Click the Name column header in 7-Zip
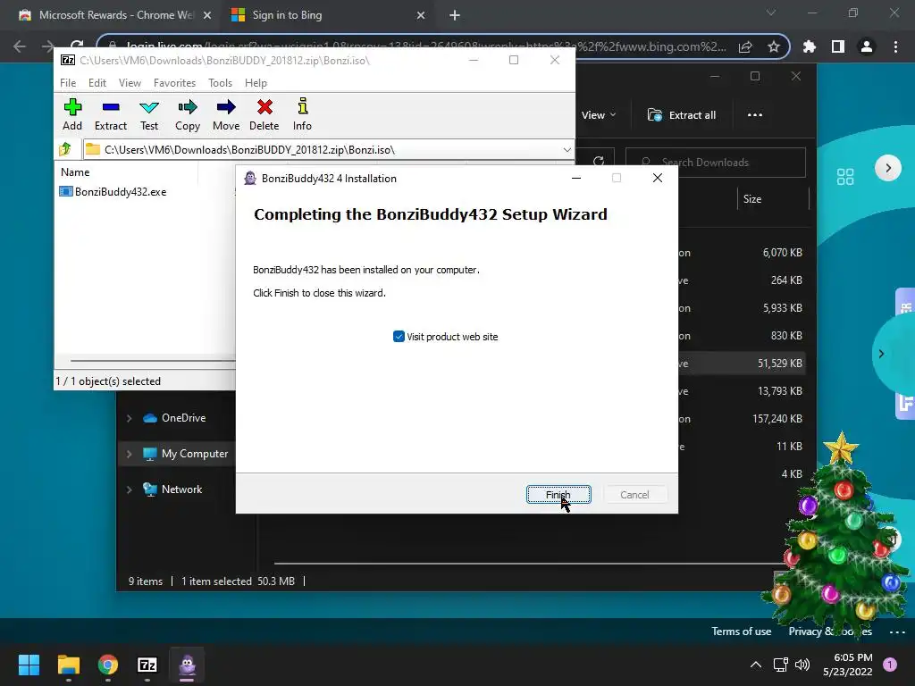 75,172
